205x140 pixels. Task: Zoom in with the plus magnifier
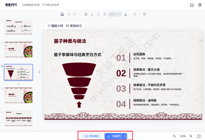(x=191, y=136)
